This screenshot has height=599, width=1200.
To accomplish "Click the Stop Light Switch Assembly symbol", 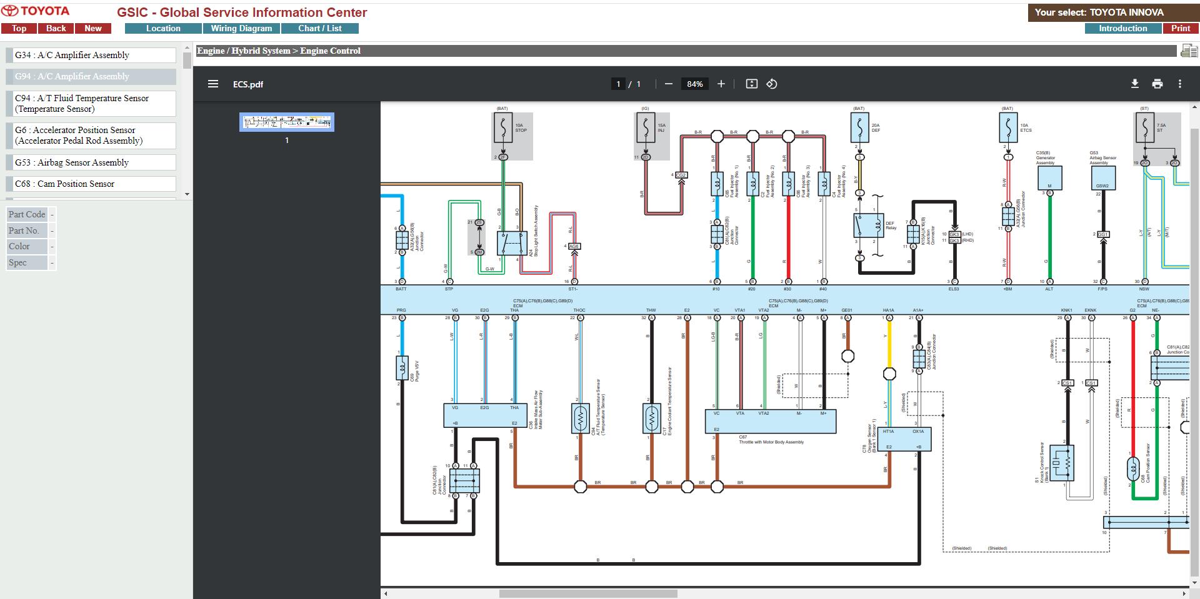I will [x=511, y=244].
